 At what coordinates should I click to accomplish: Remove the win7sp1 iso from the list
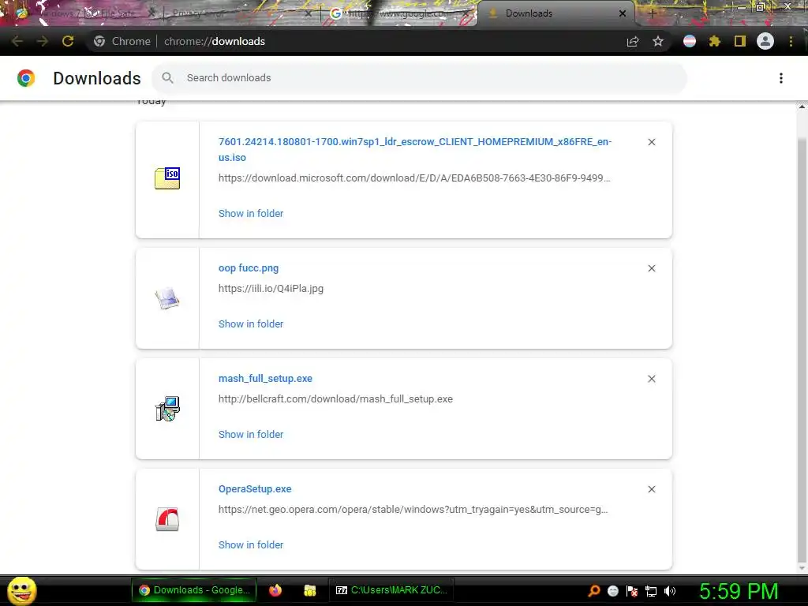click(x=651, y=142)
